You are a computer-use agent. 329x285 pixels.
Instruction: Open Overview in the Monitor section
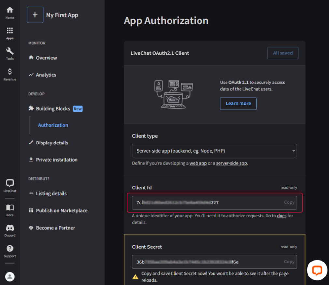(46, 58)
